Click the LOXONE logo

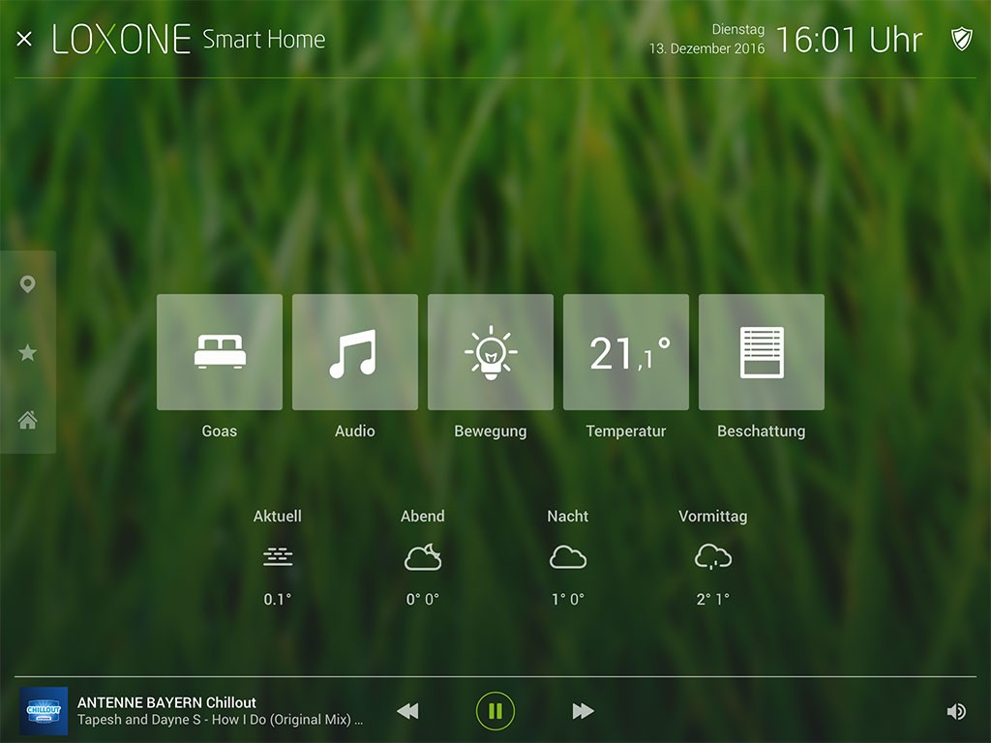tap(121, 39)
